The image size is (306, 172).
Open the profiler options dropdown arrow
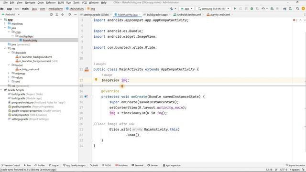267,9
